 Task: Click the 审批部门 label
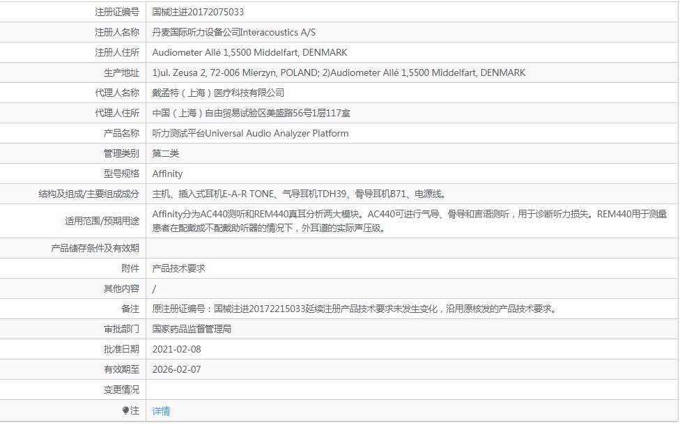coord(121,329)
